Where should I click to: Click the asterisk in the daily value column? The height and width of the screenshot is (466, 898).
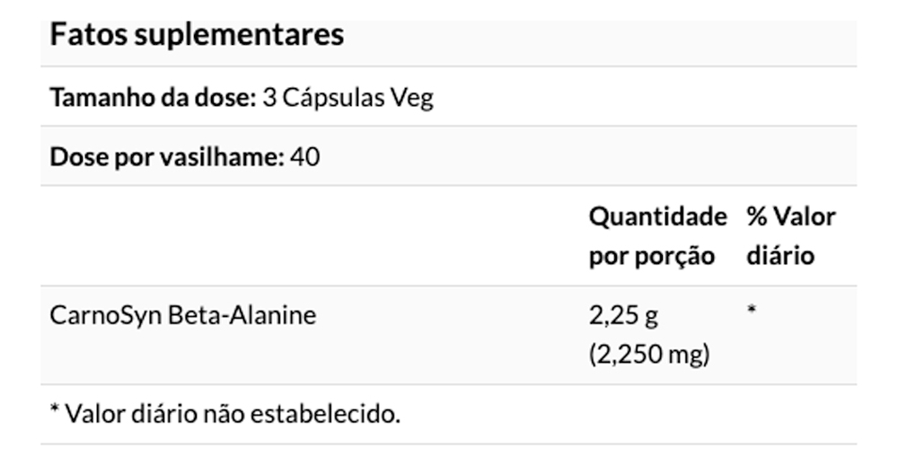pyautogui.click(x=752, y=312)
